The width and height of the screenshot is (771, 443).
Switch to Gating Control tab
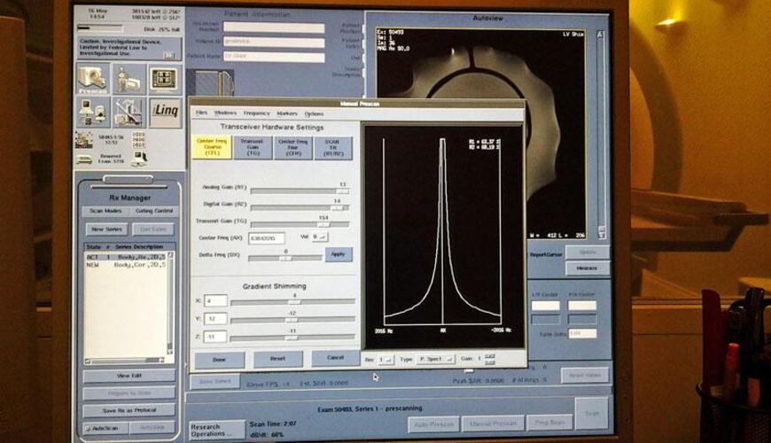(x=153, y=211)
